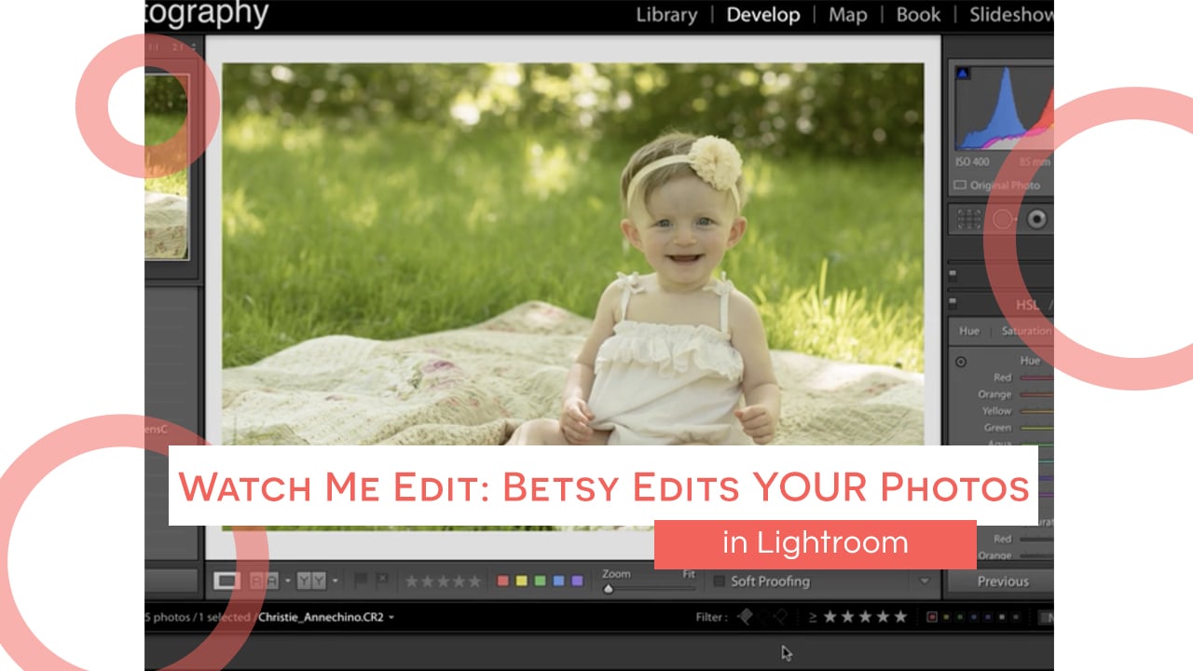Toggle the HSL panel on/off switch
Image resolution: width=1193 pixels, height=671 pixels.
point(953,303)
